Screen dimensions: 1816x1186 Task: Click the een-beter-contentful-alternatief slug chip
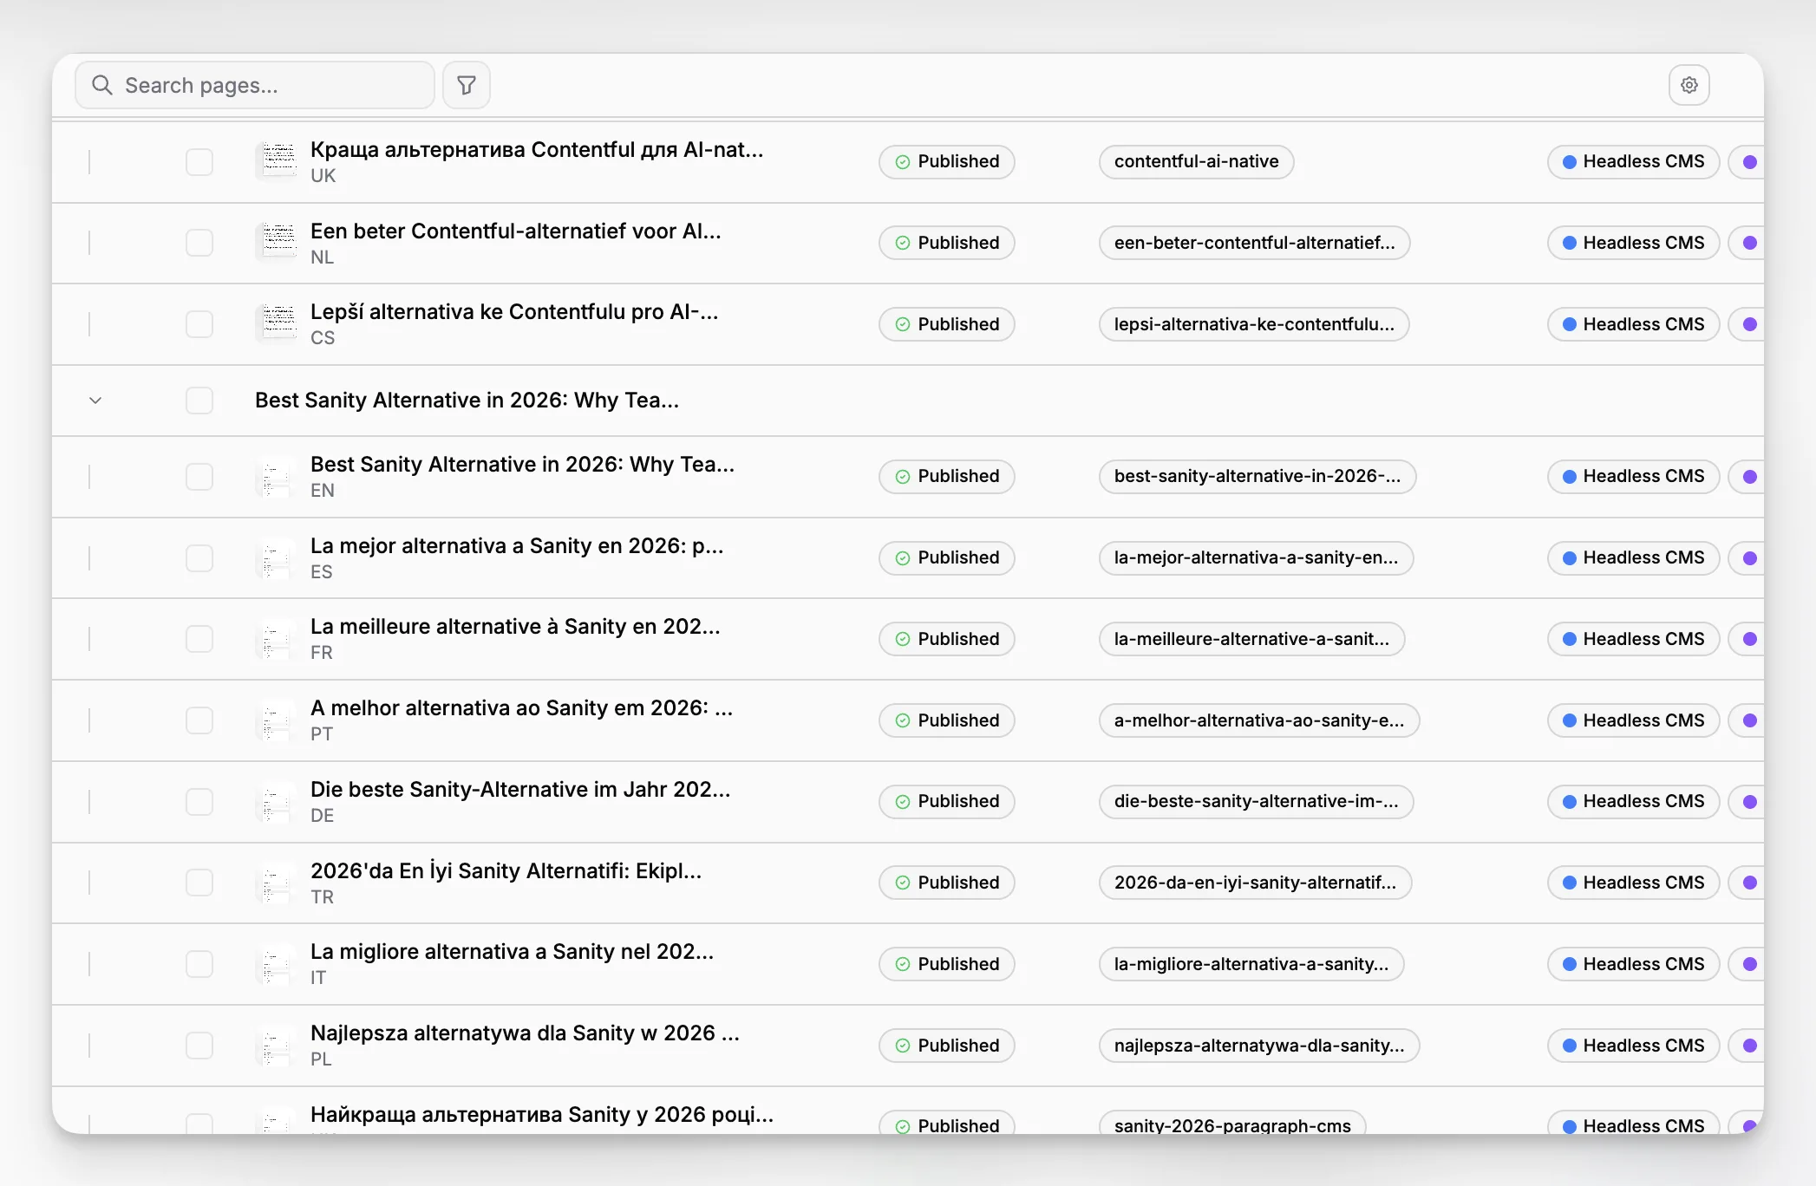[1254, 243]
